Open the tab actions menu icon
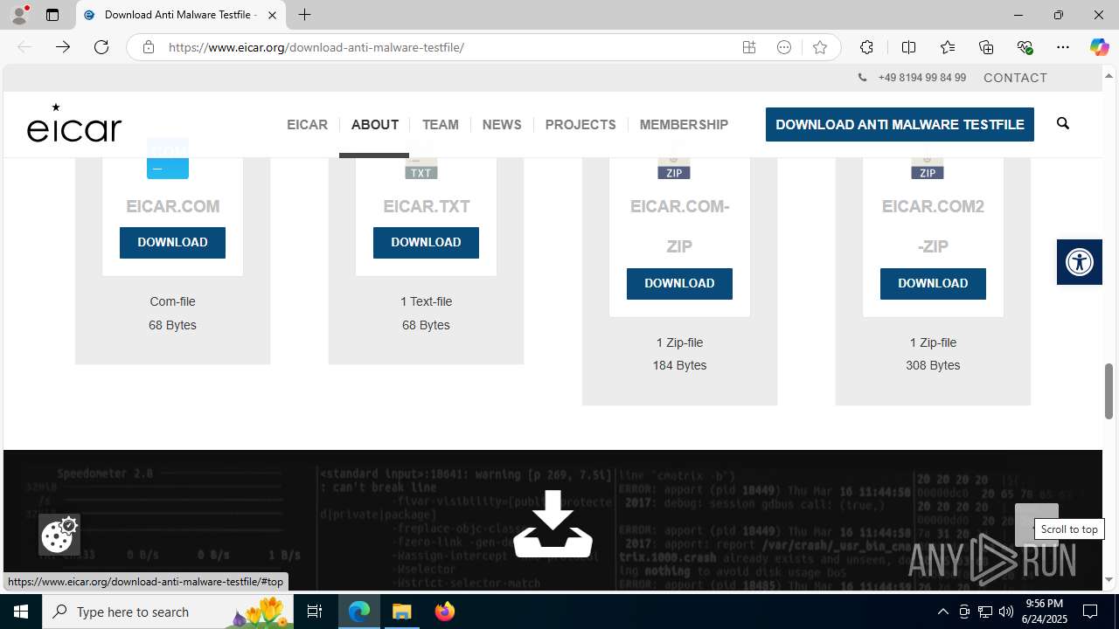The width and height of the screenshot is (1119, 629). pos(52,15)
